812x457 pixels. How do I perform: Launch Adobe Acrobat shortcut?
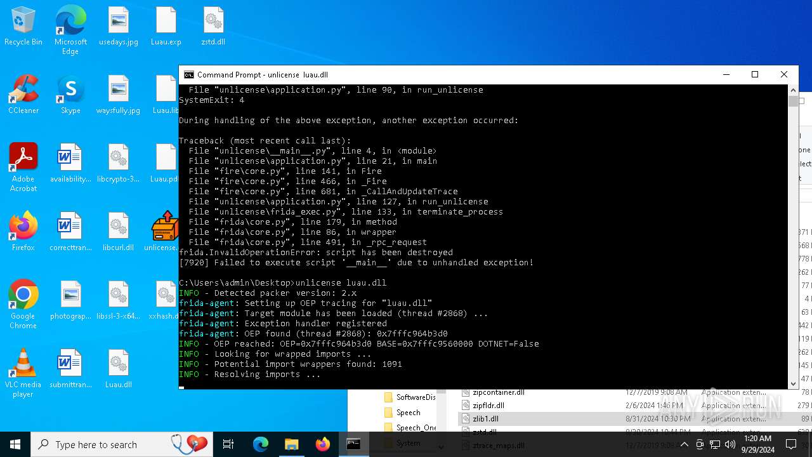tap(23, 167)
